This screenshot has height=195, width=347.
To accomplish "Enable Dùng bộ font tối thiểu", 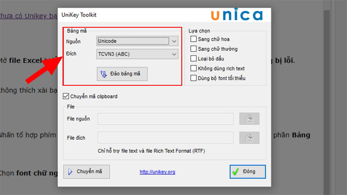I will pyautogui.click(x=193, y=78).
